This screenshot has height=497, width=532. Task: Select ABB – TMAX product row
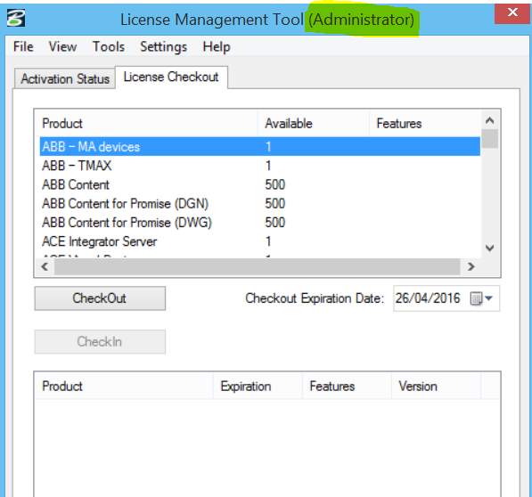[x=260, y=166]
